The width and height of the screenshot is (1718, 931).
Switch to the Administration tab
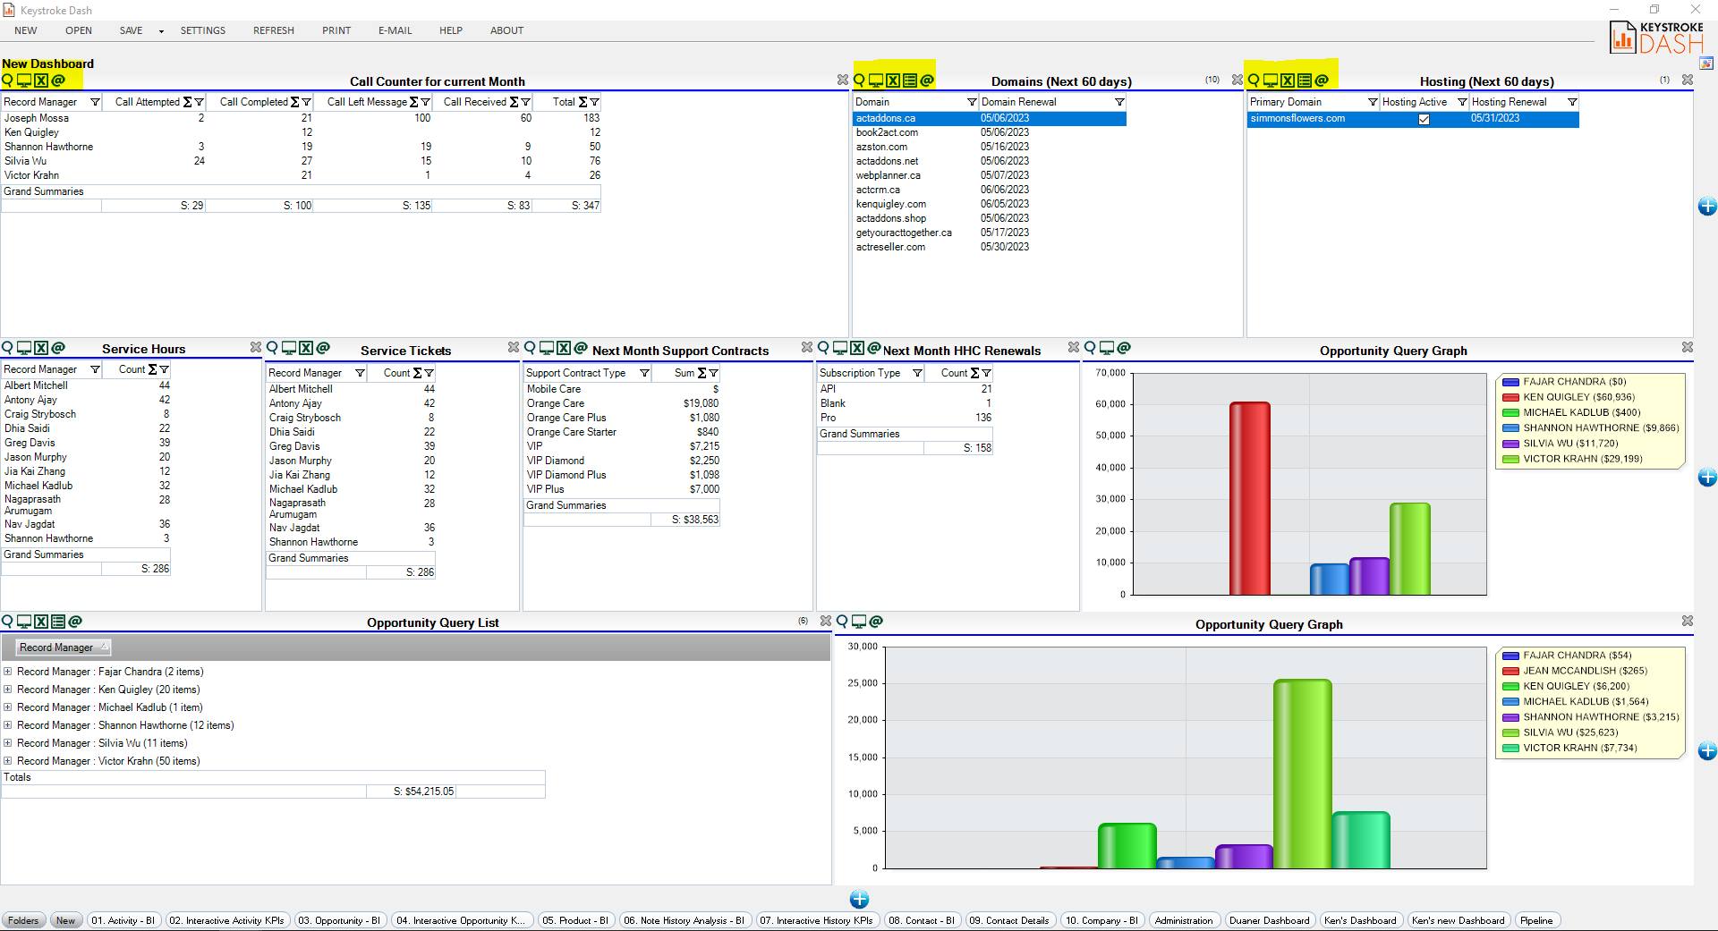click(x=1184, y=920)
